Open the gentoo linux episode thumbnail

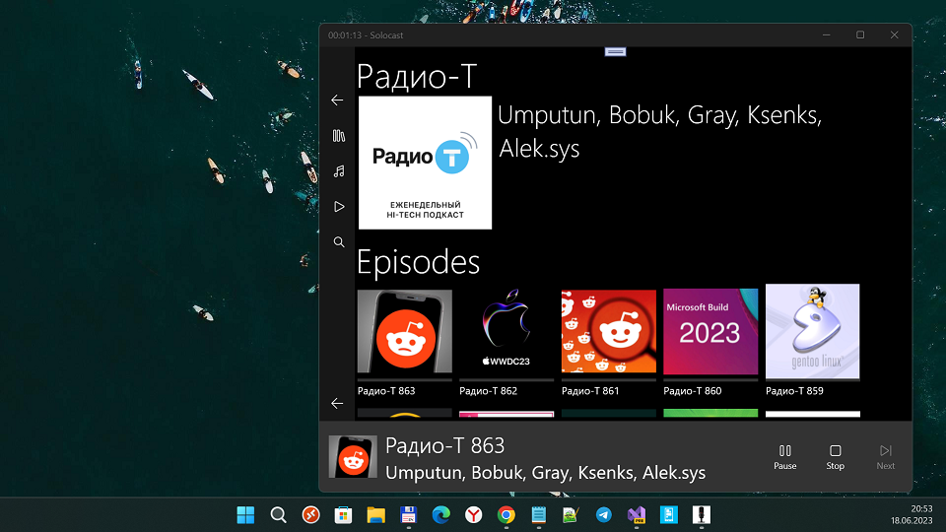coord(813,331)
